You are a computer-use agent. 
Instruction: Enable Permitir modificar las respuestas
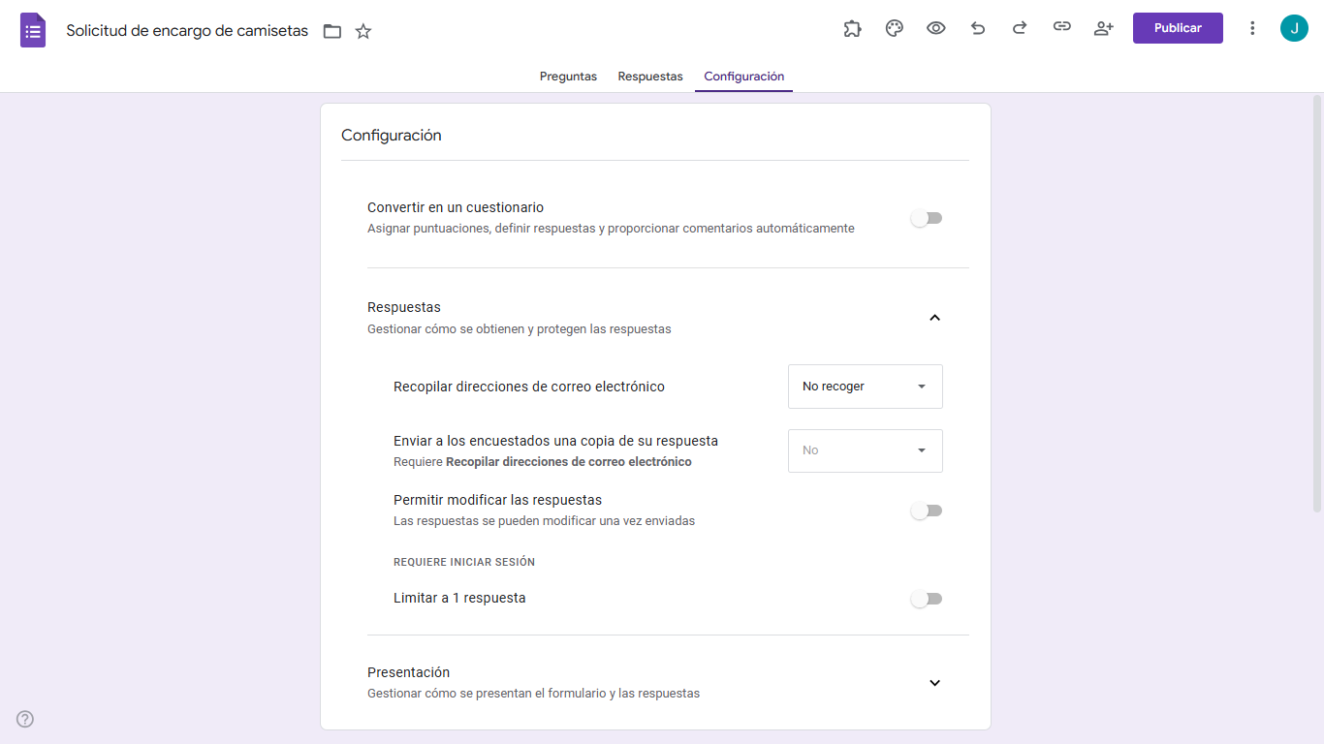click(x=926, y=511)
